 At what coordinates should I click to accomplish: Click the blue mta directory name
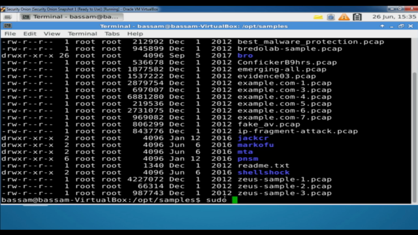pyautogui.click(x=246, y=152)
